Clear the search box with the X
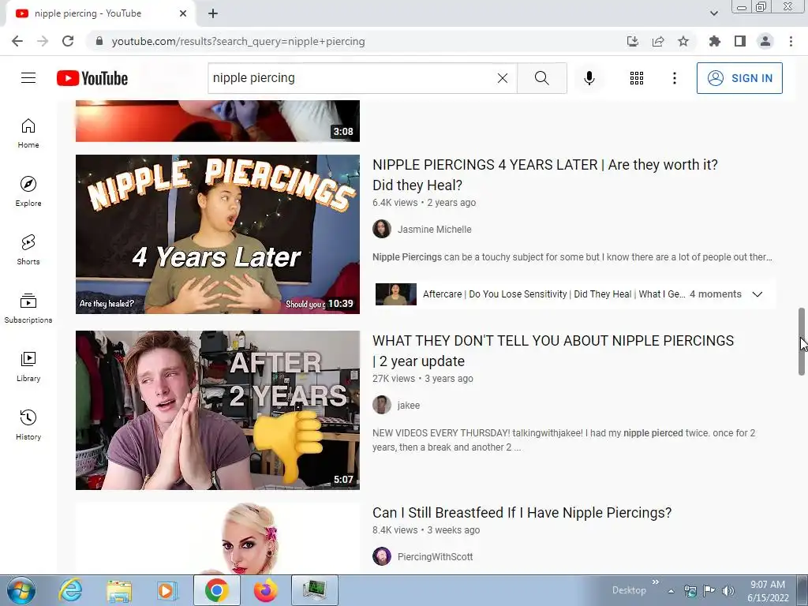Viewport: 808px width, 606px height. (503, 78)
